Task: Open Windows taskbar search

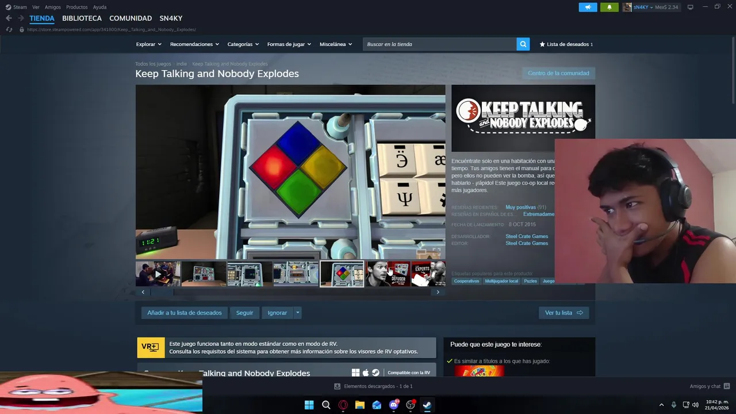Action: pos(326,405)
